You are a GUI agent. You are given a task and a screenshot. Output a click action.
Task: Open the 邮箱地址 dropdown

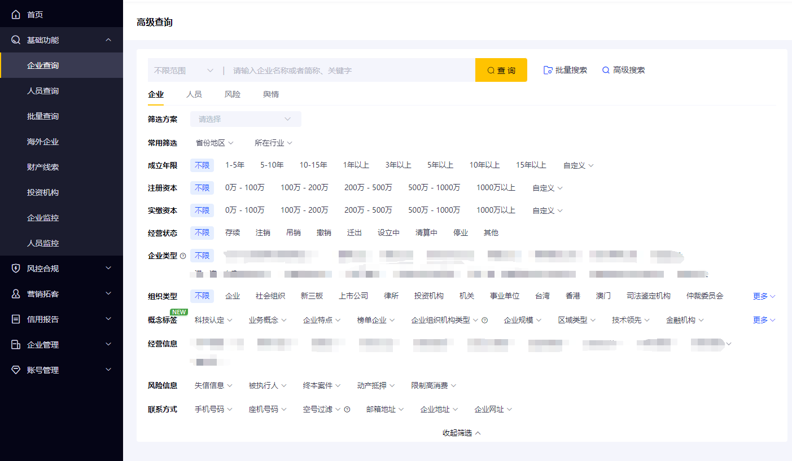[385, 409]
